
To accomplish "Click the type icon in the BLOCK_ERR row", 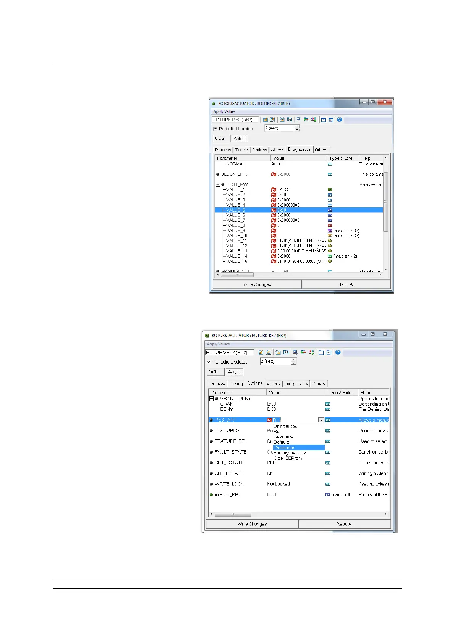I will point(330,174).
